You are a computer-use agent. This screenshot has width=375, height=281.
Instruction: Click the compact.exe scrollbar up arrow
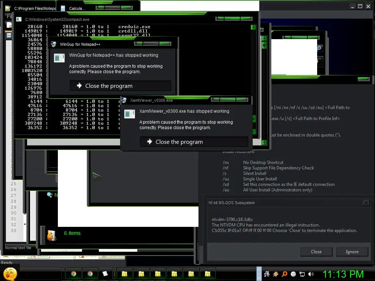(253, 27)
